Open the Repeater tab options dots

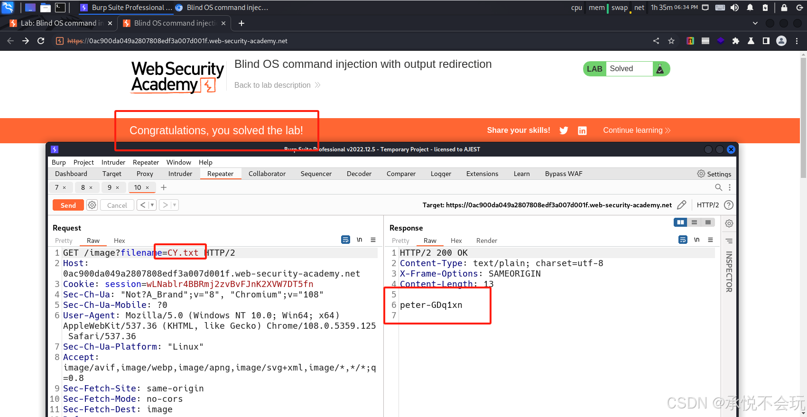730,187
